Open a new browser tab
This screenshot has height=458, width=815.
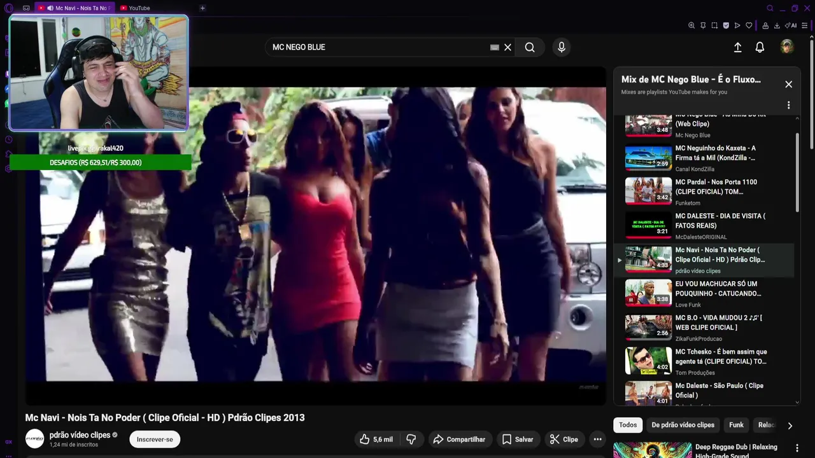coord(202,8)
